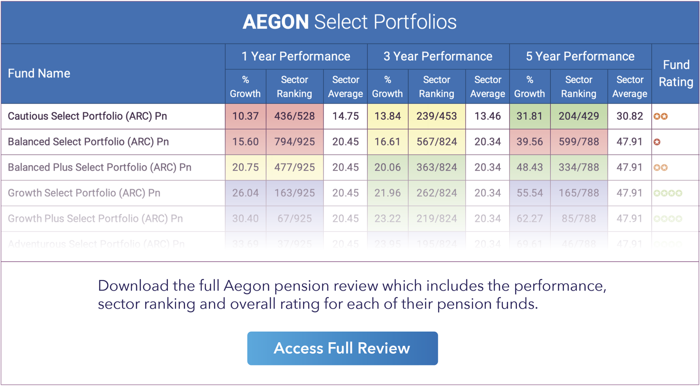Select the 1 Year Performance column header
This screenshot has height=386, width=700.
(x=296, y=56)
